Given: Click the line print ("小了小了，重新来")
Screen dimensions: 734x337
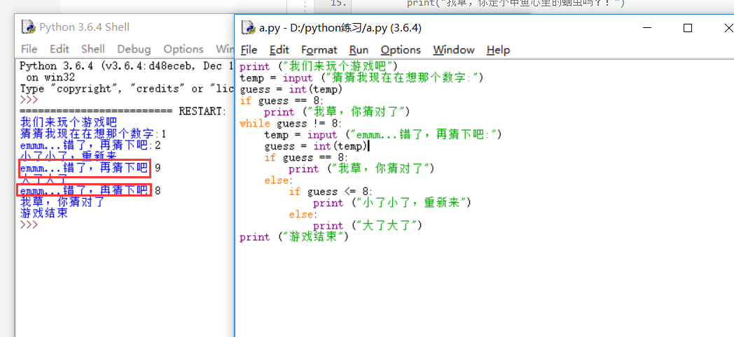Looking at the screenshot, I should [x=392, y=203].
